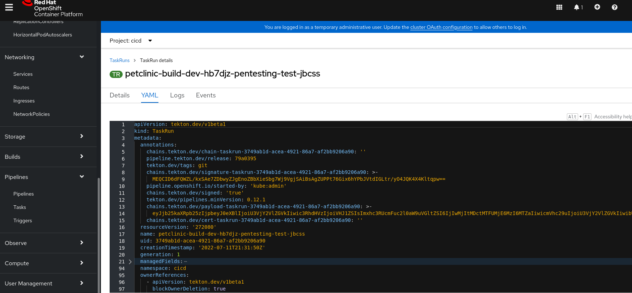This screenshot has height=293, width=632.
Task: Click pipeline.tekton.dev/release value 79a0395
Action: tap(245, 158)
